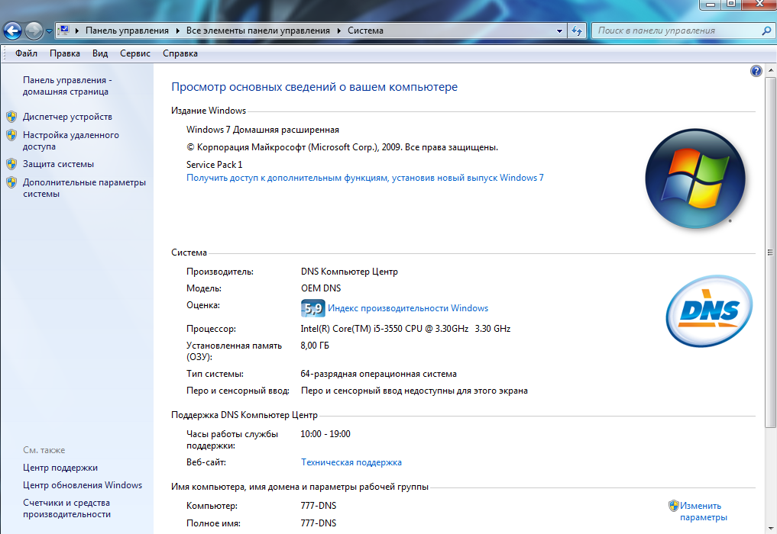Open Счетчики и средства производительности
Screen dimensions: 777x534
coord(66,508)
